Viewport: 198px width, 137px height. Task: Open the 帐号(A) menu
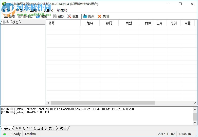(x=21, y=10)
